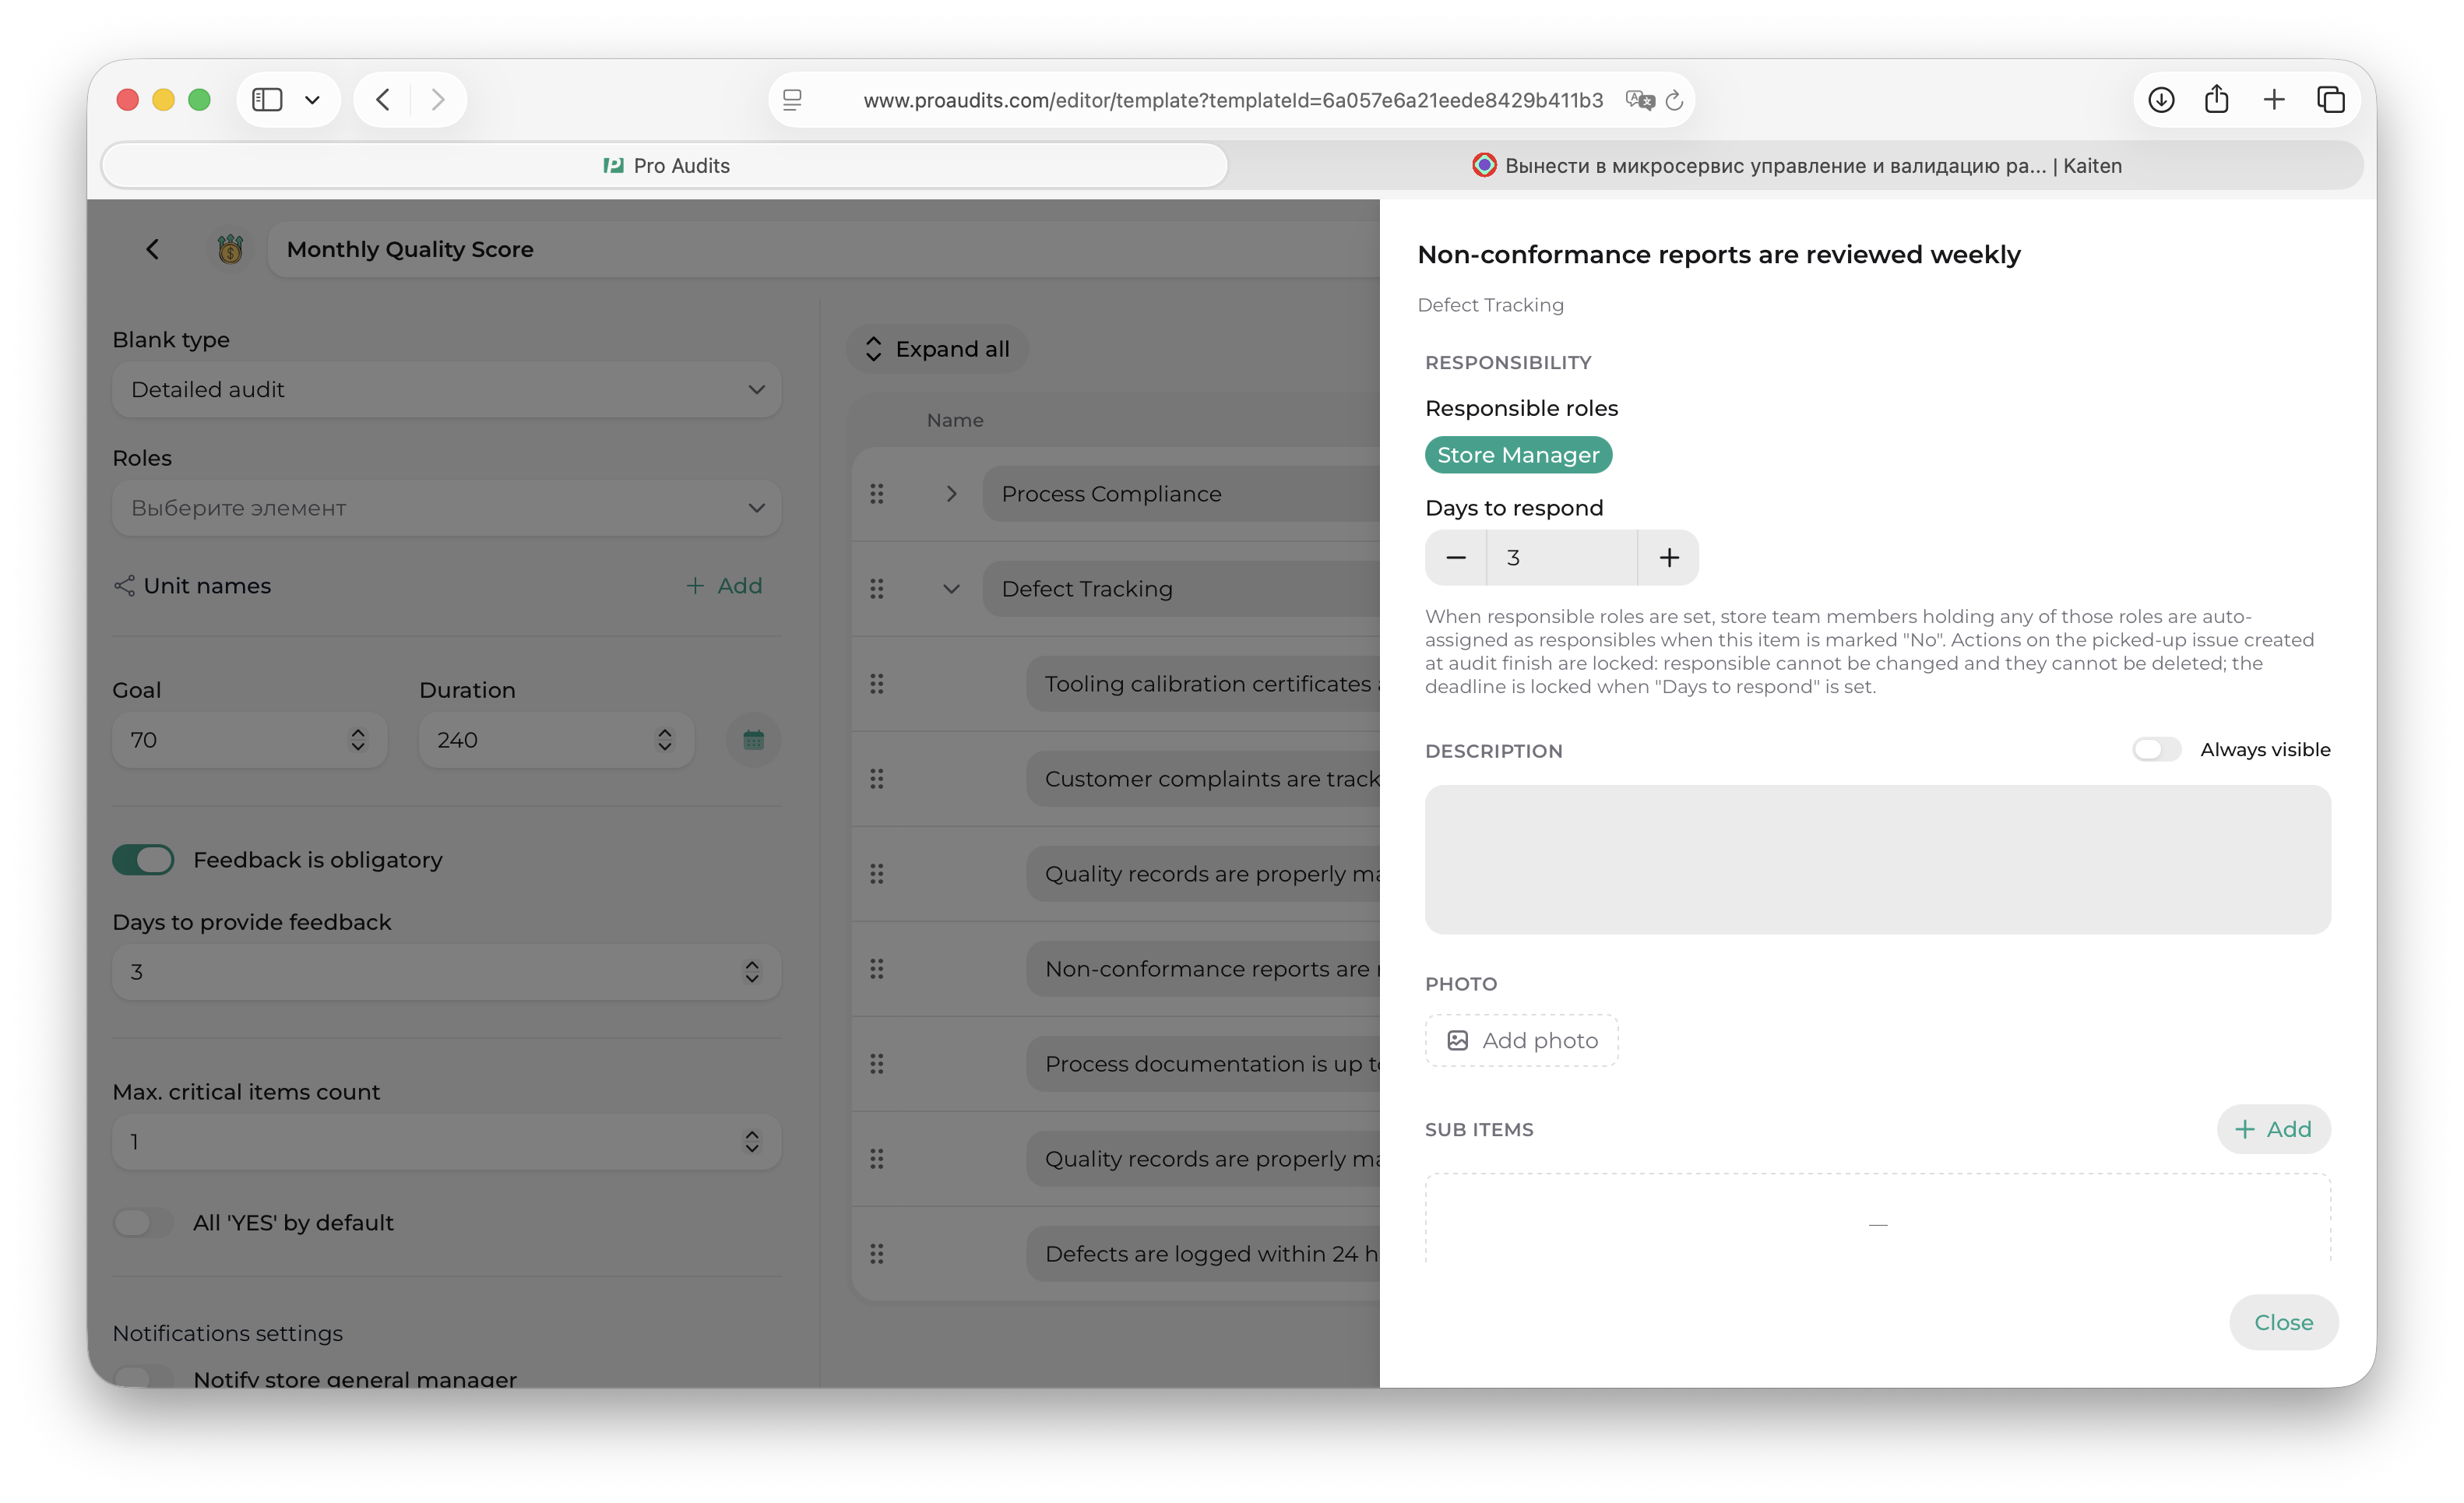Viewport: 2464px width, 1503px height.
Task: Click the Safari share icon
Action: [x=2216, y=100]
